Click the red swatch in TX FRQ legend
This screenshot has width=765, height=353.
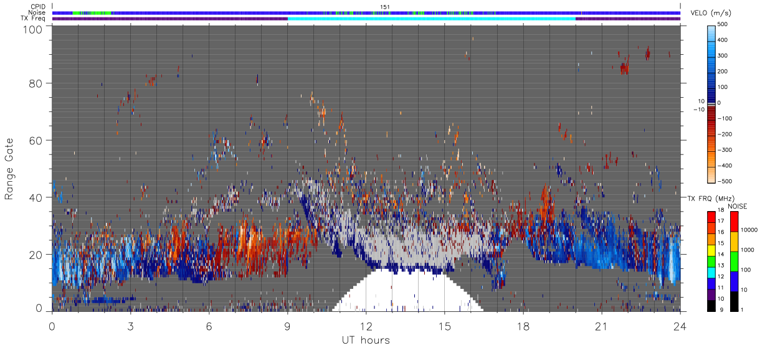point(711,217)
